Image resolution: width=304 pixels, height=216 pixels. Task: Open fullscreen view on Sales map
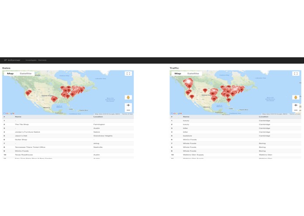(x=128, y=73)
